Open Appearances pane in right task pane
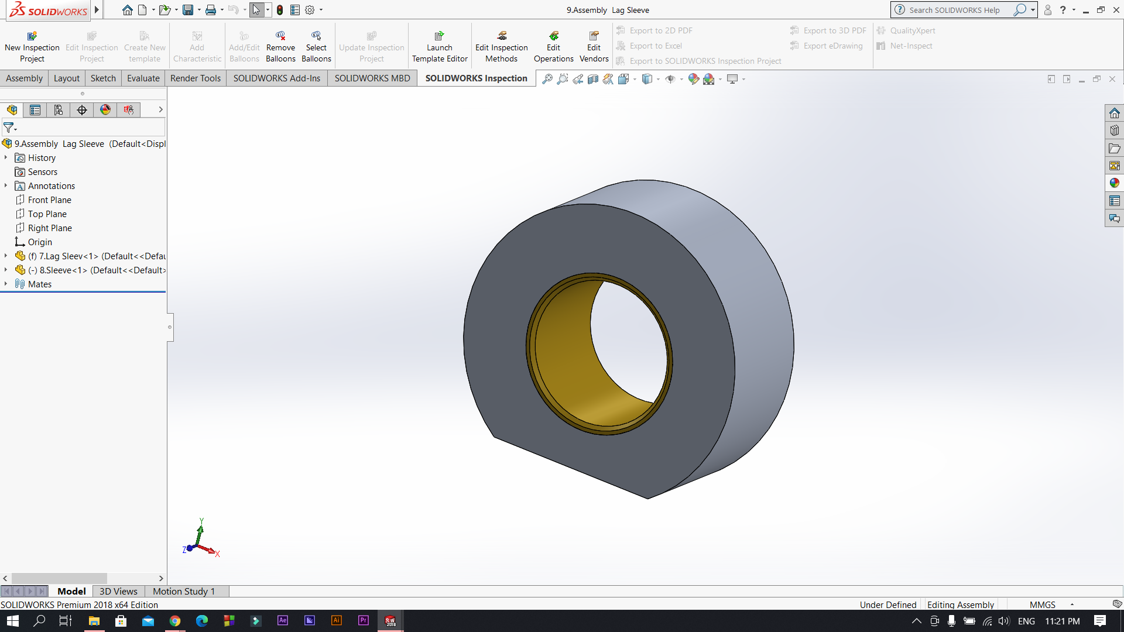The height and width of the screenshot is (632, 1124). 1114,183
